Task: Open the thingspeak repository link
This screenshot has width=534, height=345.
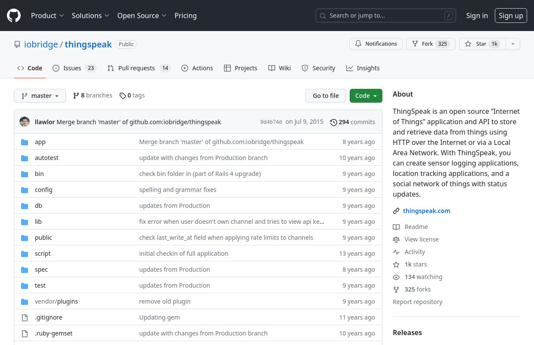Action: pos(88,44)
